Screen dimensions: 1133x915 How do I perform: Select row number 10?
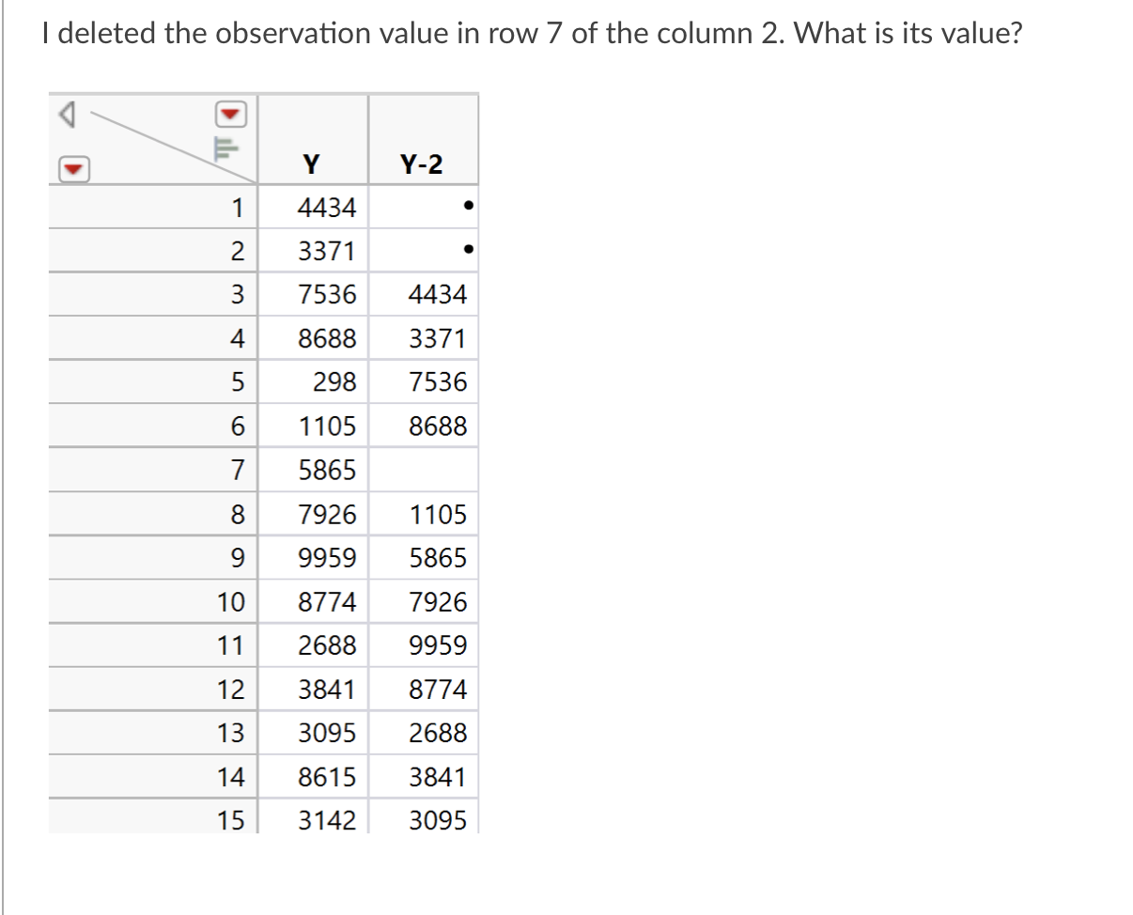point(235,601)
